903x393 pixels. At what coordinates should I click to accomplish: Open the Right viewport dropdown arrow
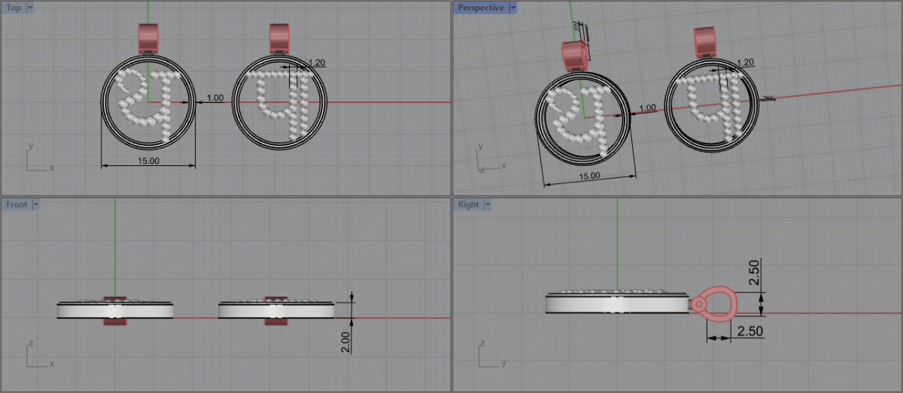pyautogui.click(x=487, y=204)
